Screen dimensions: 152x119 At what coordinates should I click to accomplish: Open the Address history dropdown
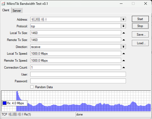pyautogui.click(x=123, y=19)
